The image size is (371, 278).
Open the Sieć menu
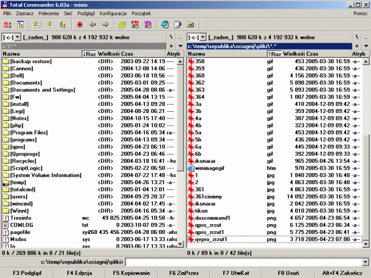(68, 13)
